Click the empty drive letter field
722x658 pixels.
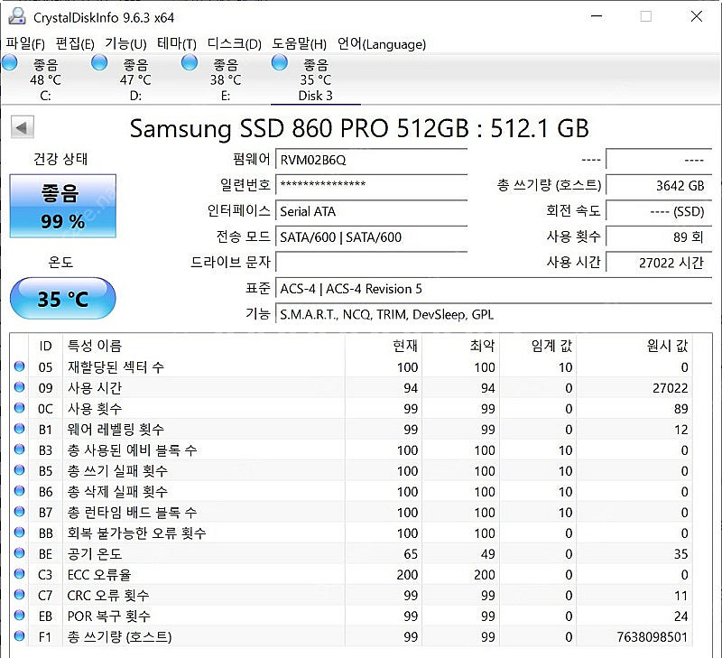[372, 263]
